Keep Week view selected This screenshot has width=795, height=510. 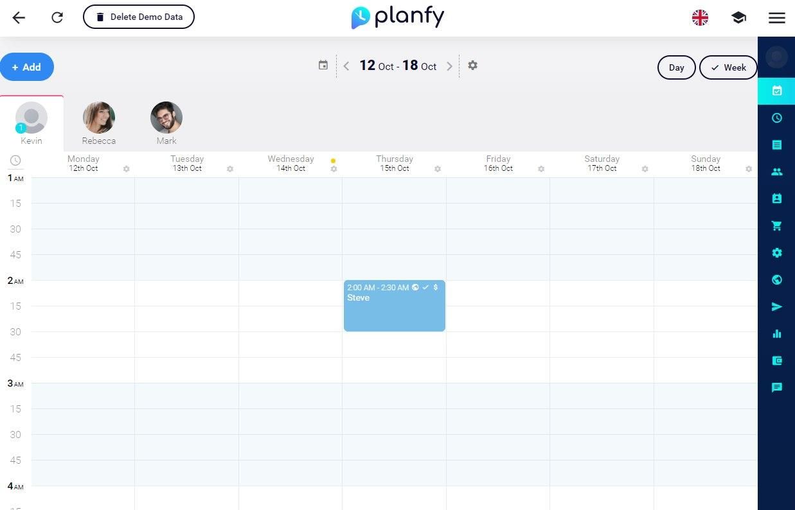728,67
